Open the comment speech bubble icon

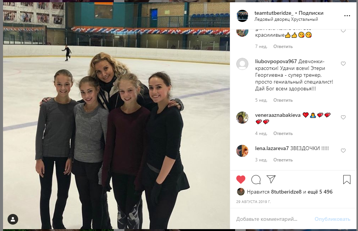[x=256, y=180]
